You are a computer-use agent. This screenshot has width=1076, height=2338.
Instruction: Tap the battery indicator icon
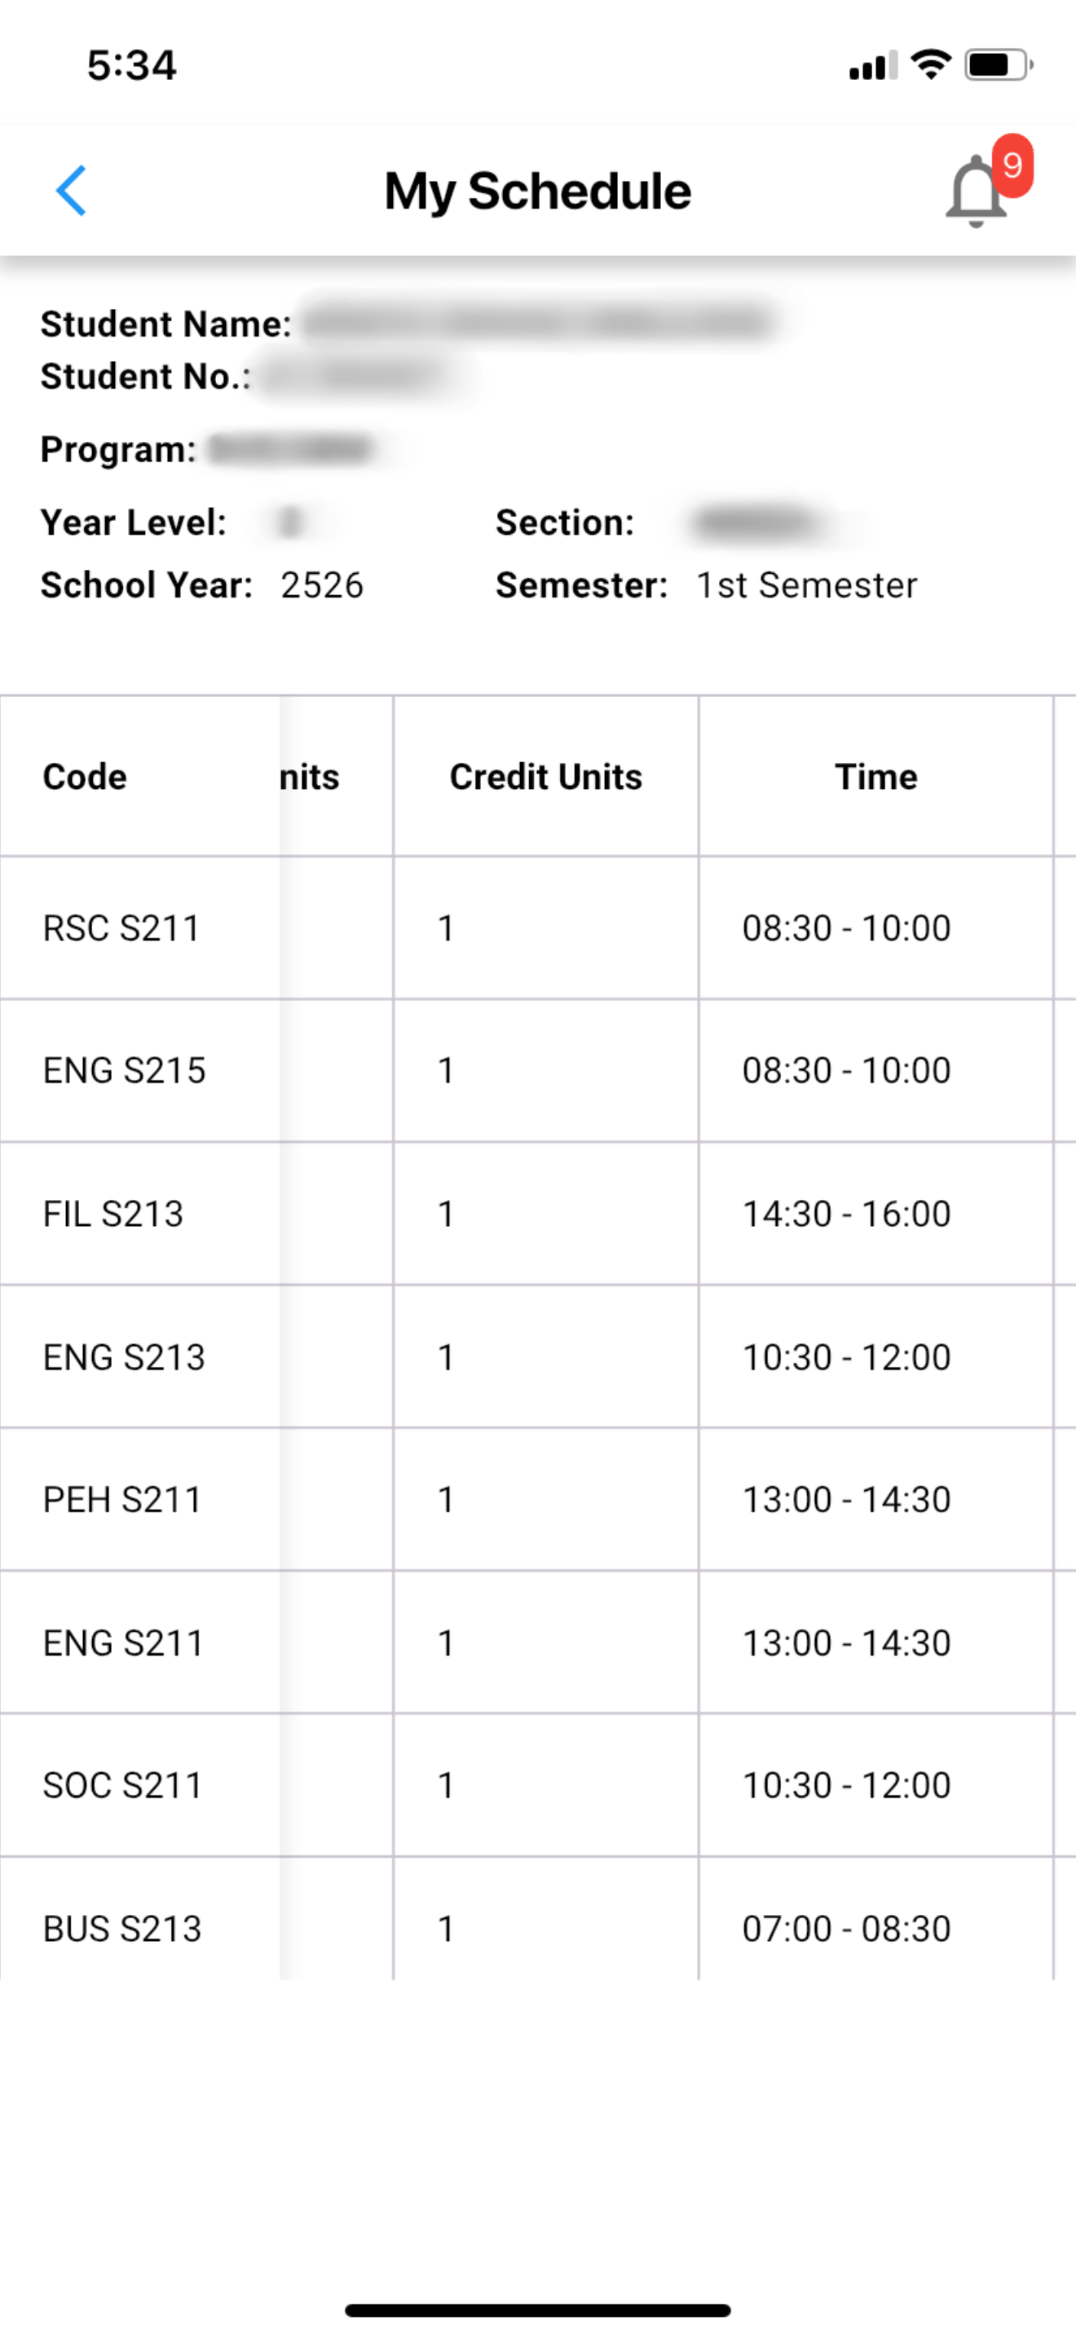[998, 65]
